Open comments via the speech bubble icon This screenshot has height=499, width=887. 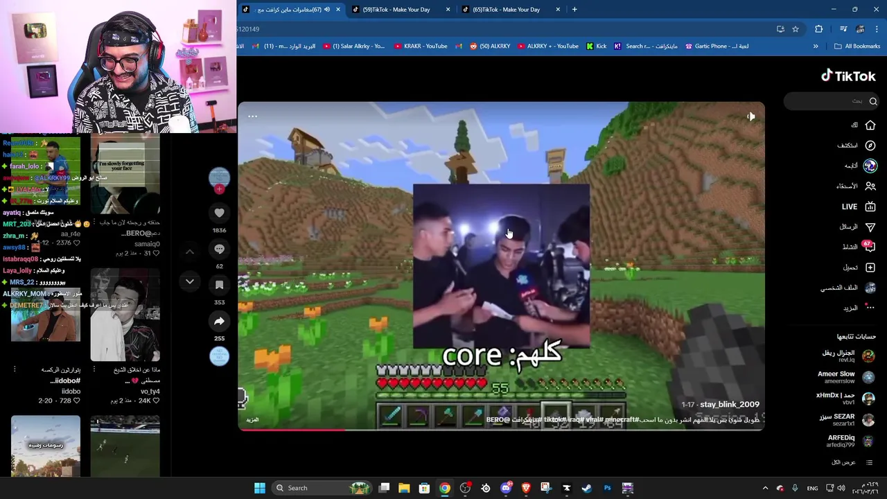coord(219,249)
